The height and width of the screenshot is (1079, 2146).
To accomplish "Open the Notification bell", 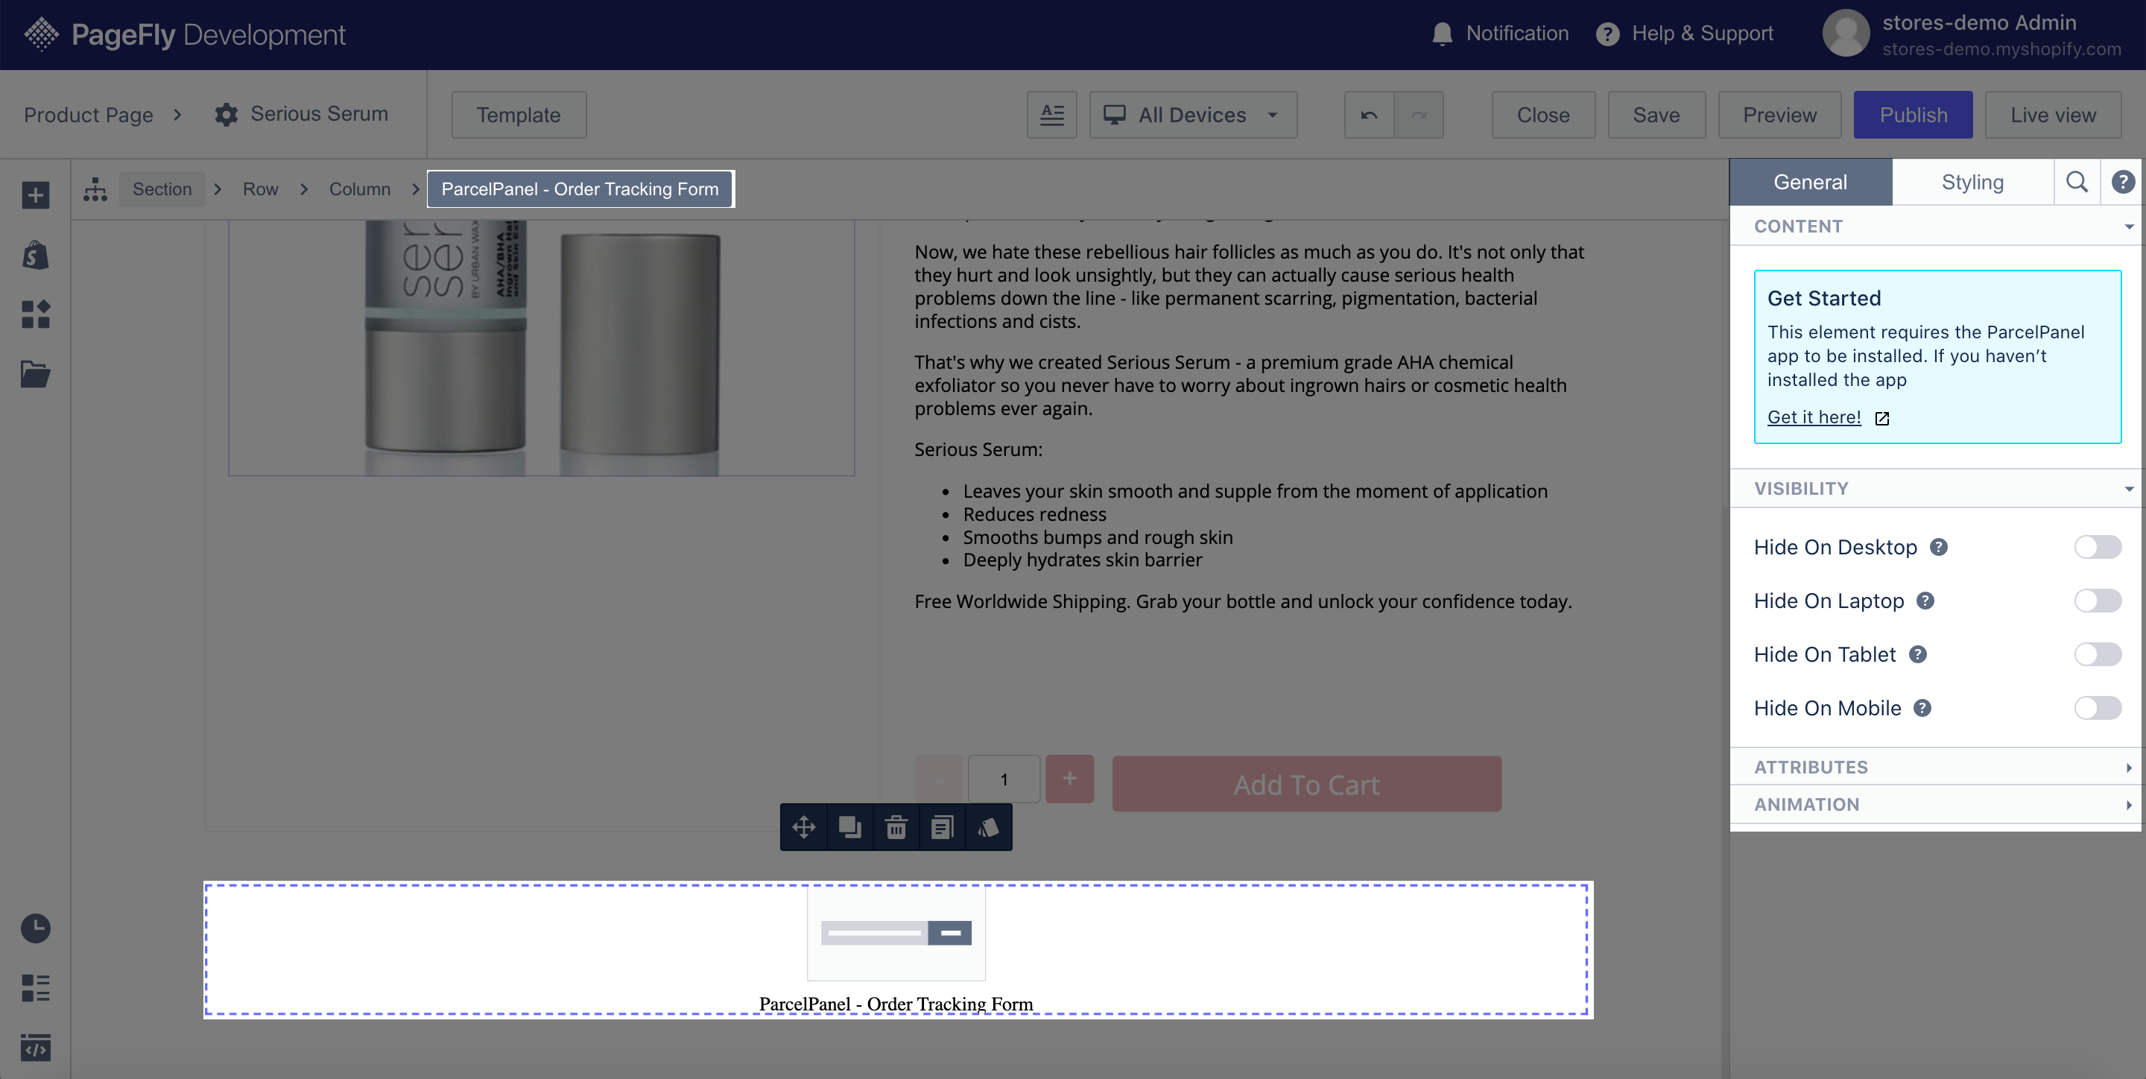I will click(1442, 34).
